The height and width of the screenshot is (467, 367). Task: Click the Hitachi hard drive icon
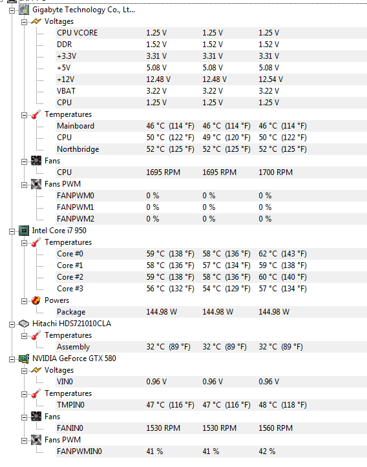pyautogui.click(x=24, y=324)
